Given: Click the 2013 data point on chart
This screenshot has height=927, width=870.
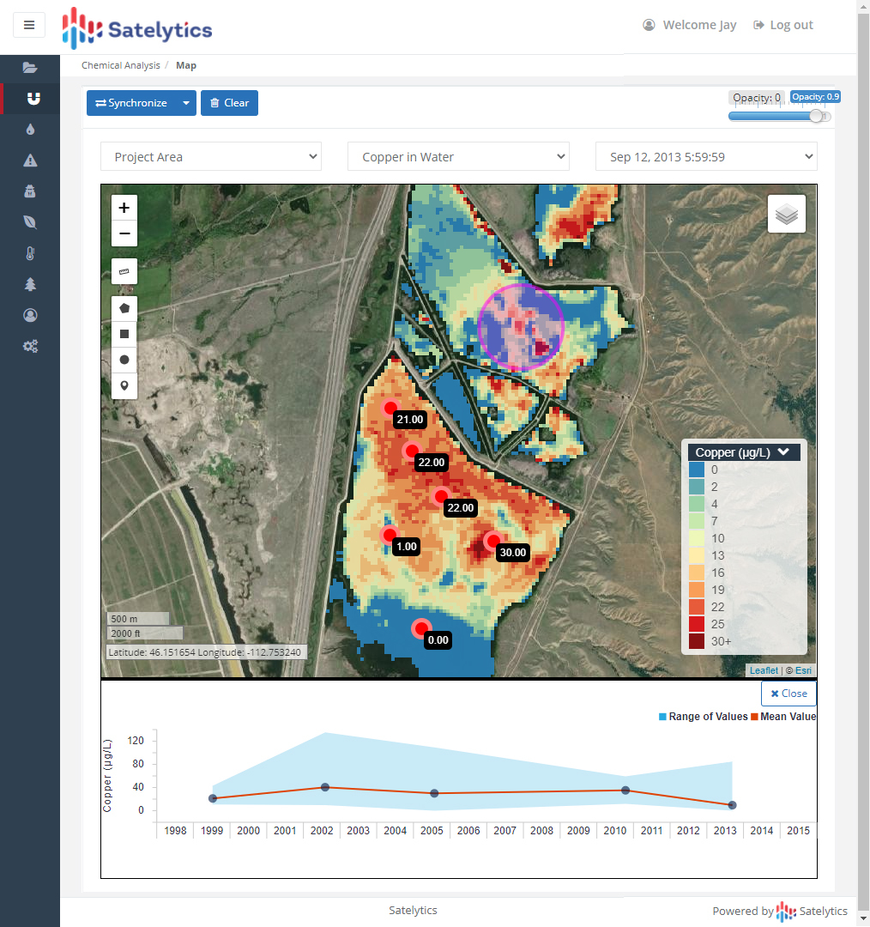Looking at the screenshot, I should [x=732, y=805].
